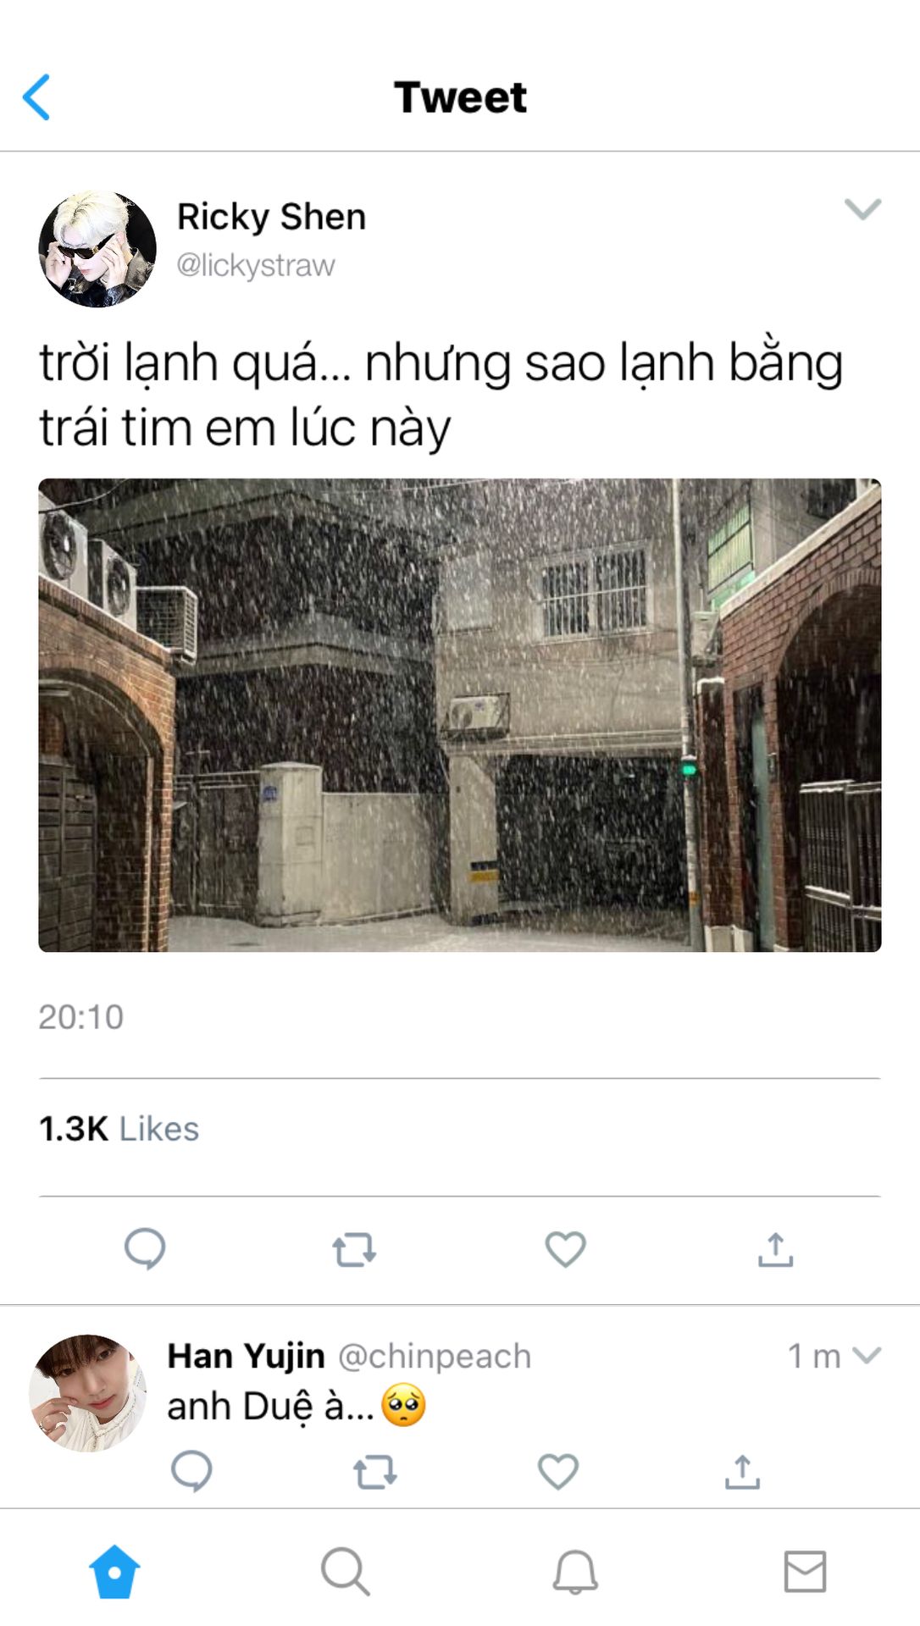Viewport: 920px width, 1626px height.
Task: Tap Ricky Shen's profile picture
Action: point(97,249)
